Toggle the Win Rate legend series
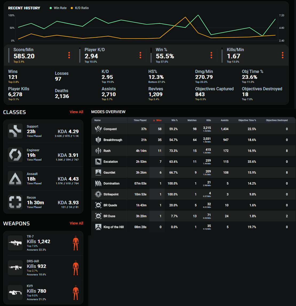 pos(58,8)
